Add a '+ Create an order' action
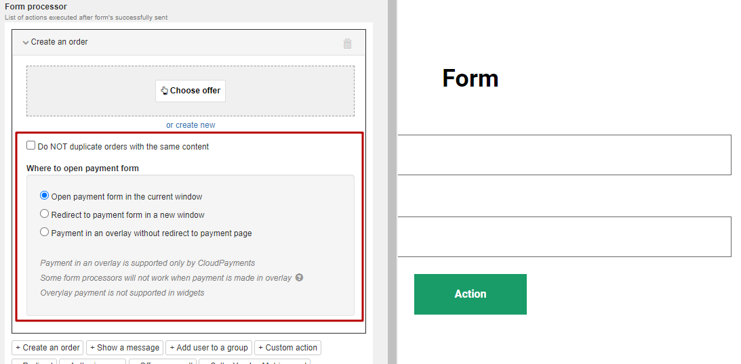Viewport: 741px width, 364px height. pos(47,348)
